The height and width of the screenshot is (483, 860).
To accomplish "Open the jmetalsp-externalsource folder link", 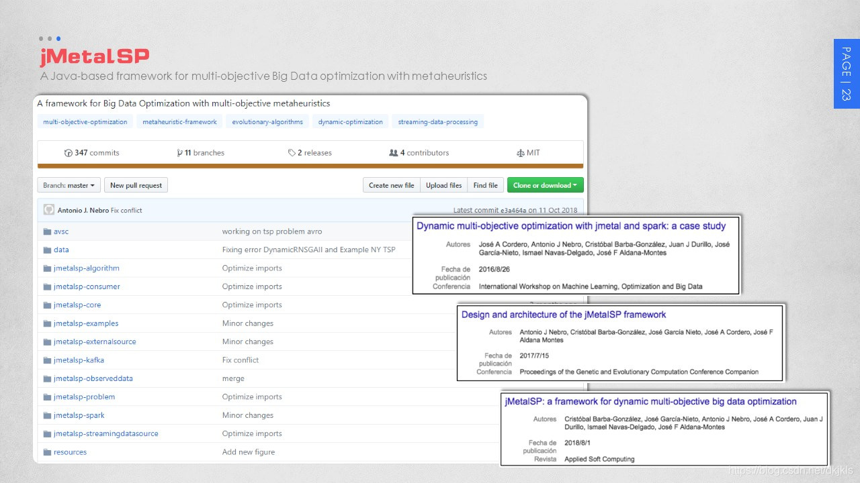I will (95, 341).
